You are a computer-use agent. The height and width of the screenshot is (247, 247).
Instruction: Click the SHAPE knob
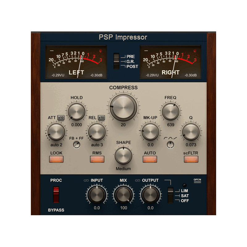pos(123,156)
